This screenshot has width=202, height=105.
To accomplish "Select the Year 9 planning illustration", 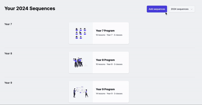I will click(81, 92).
